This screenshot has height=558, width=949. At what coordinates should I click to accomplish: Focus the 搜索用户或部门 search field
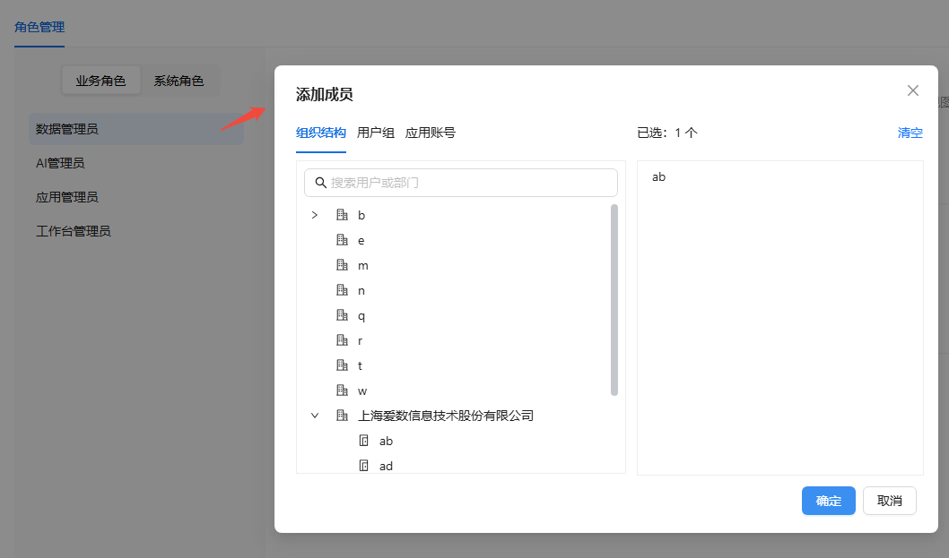[460, 183]
